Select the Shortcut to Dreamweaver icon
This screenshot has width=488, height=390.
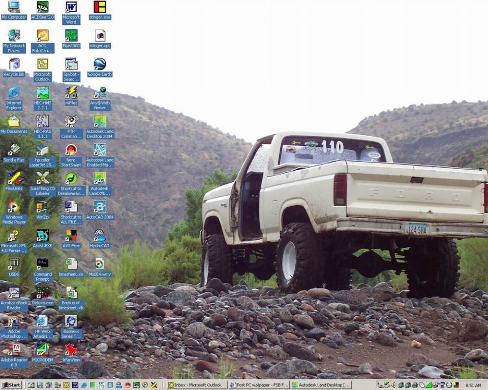coord(71,184)
